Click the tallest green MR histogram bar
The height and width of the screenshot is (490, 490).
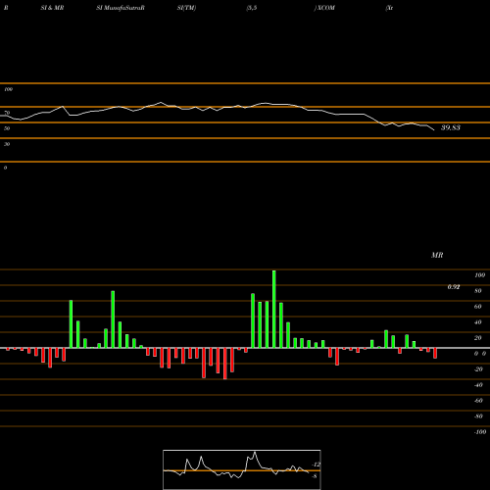pyautogui.click(x=273, y=309)
